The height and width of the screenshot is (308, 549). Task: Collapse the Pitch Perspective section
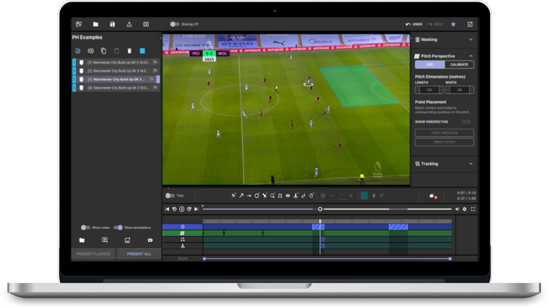click(x=471, y=56)
